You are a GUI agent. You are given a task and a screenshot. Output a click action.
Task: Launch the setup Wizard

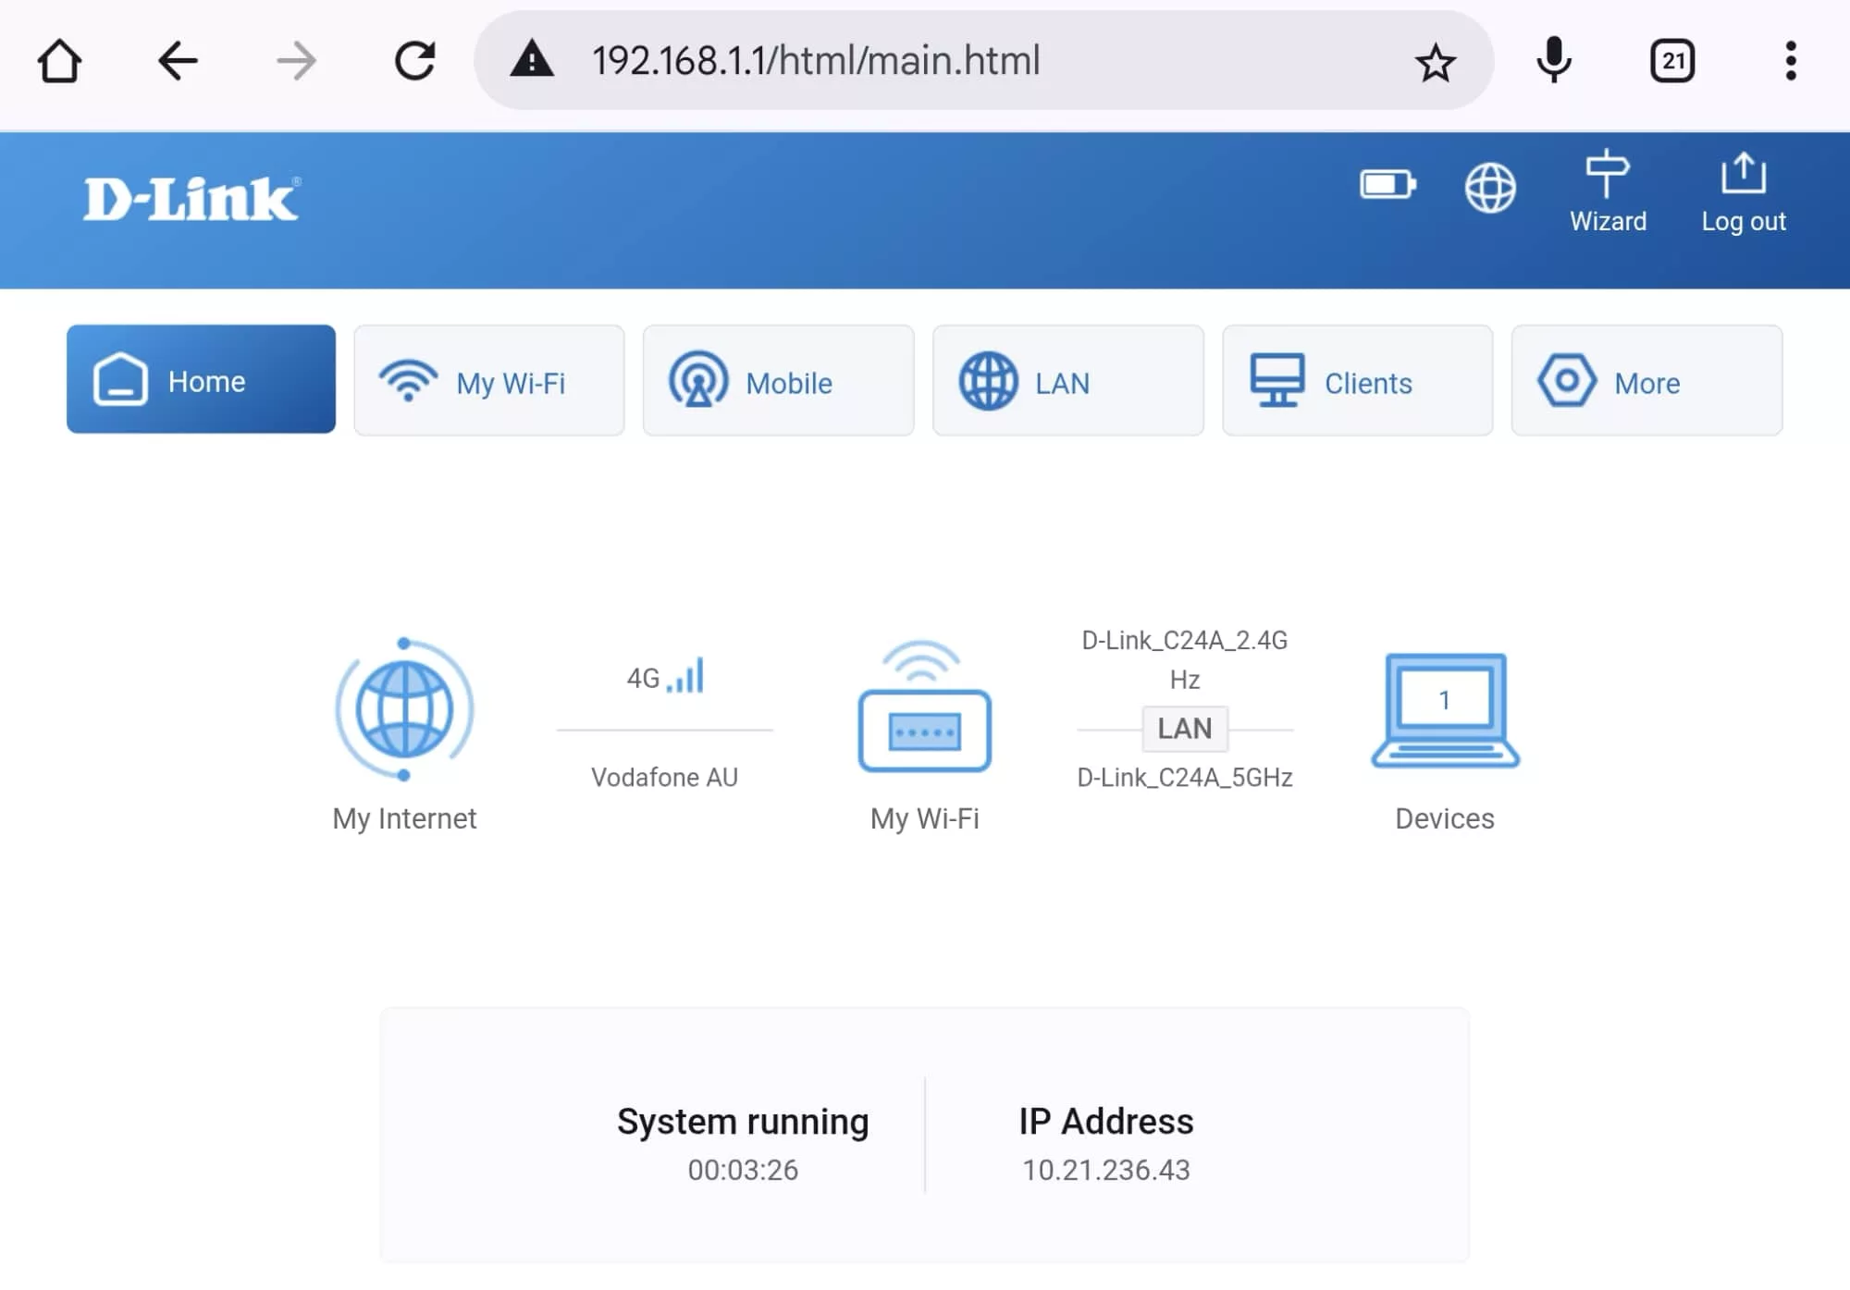pos(1608,192)
